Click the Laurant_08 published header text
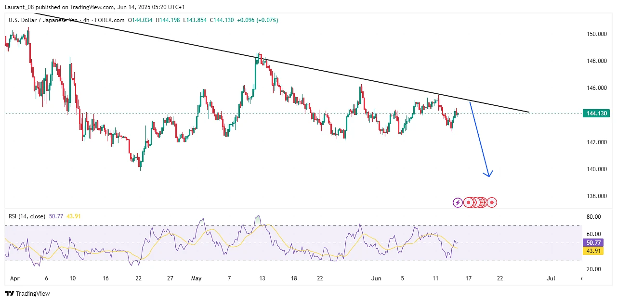 pos(94,7)
